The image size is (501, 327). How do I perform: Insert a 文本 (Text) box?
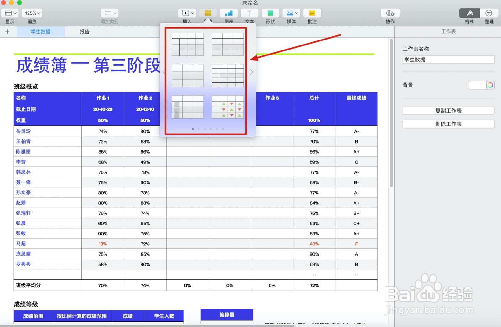(250, 13)
